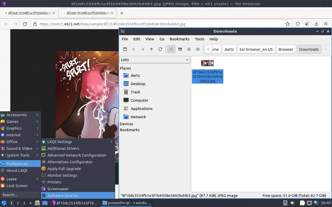
Task: Go up to the parent folder
Action: click(x=151, y=49)
